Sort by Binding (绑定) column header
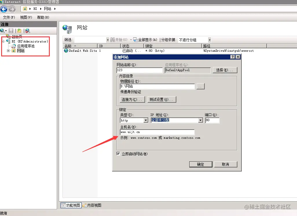Image resolution: width=297 pixels, height=216 pixels. pos(173,46)
